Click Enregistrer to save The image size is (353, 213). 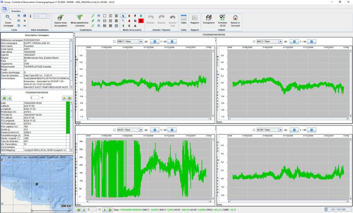(x=209, y=19)
